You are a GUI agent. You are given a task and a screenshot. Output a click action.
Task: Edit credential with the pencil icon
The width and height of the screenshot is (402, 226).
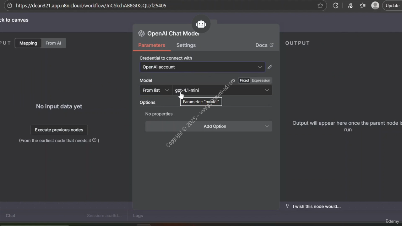tap(270, 67)
